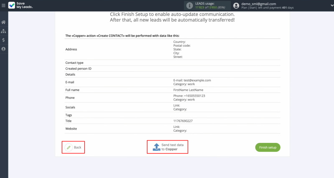Open the connections sitemap sidebar icon
Image resolution: width=334 pixels, height=178 pixels.
coord(3,31)
